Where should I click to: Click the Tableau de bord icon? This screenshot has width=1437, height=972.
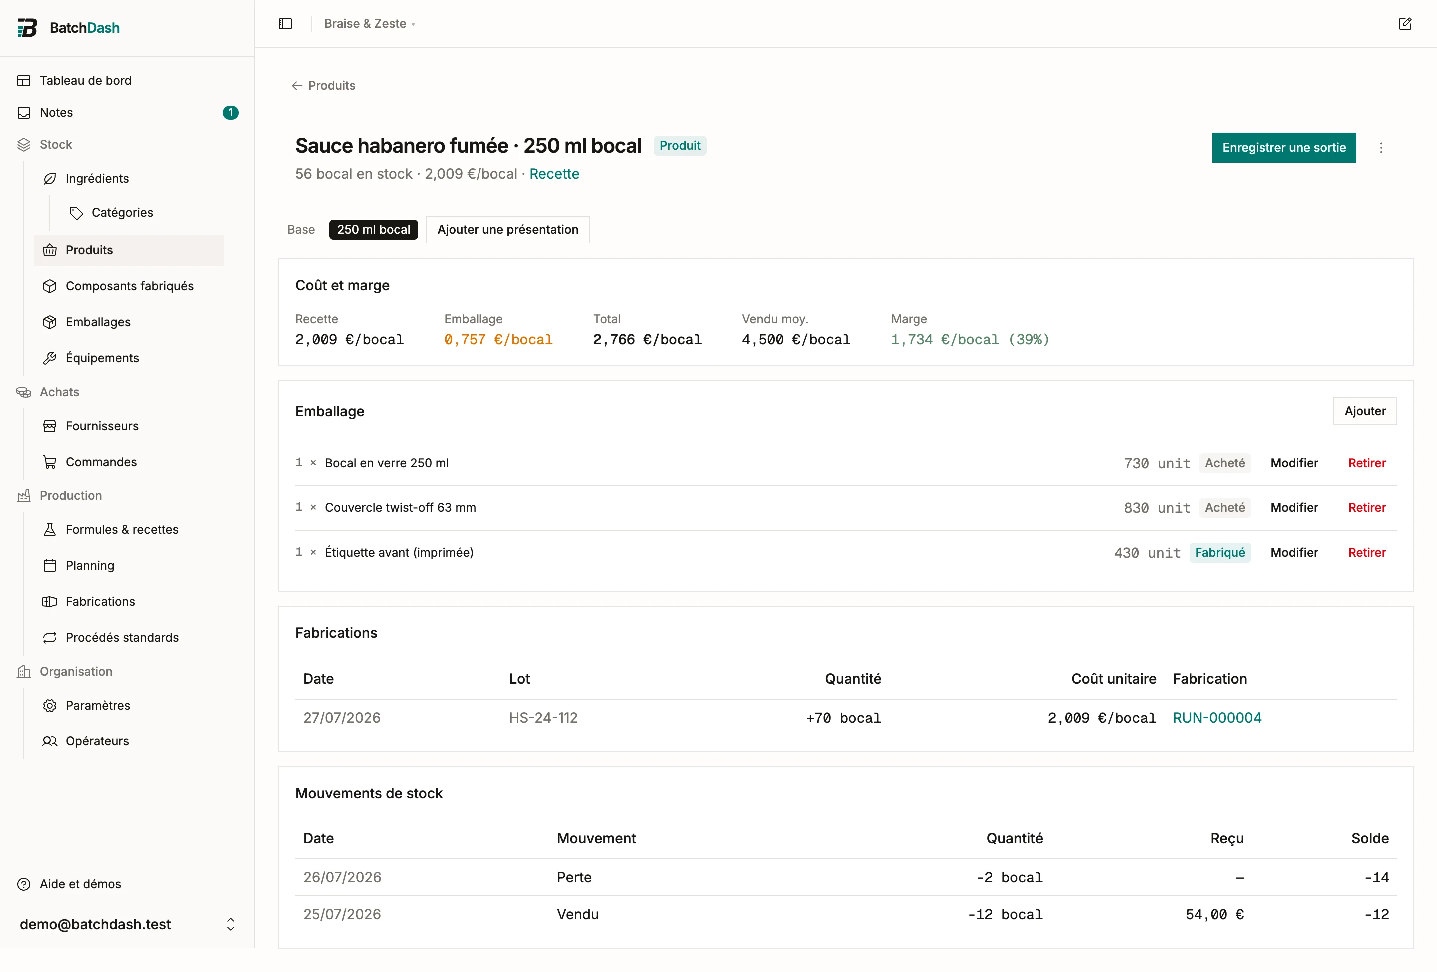(x=24, y=81)
